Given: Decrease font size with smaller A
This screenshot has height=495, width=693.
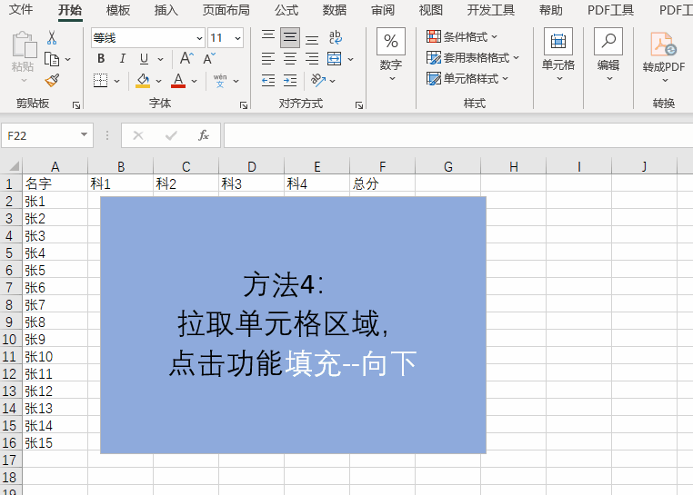Looking at the screenshot, I should point(208,58).
